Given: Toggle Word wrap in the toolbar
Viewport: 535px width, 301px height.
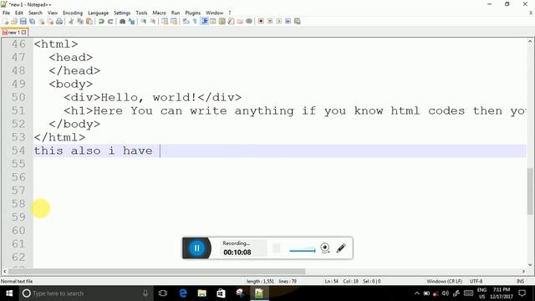Looking at the screenshot, I should click(x=186, y=21).
